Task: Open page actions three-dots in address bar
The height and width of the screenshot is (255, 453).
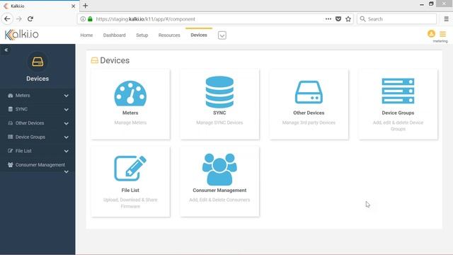Action: point(328,19)
